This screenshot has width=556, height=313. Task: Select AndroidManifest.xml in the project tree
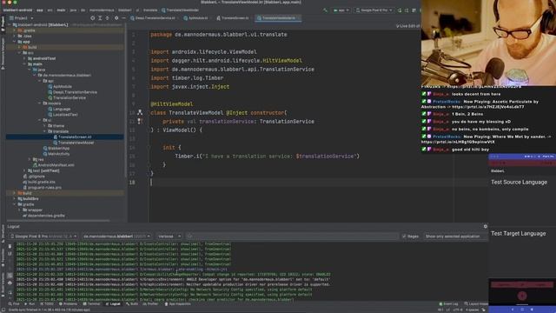tap(54, 165)
